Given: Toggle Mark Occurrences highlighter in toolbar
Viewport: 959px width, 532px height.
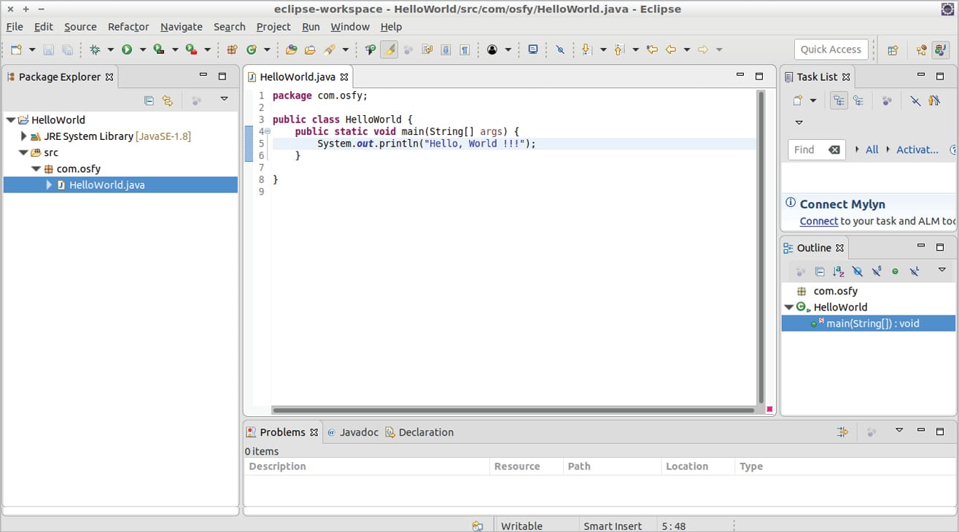Looking at the screenshot, I should click(389, 50).
